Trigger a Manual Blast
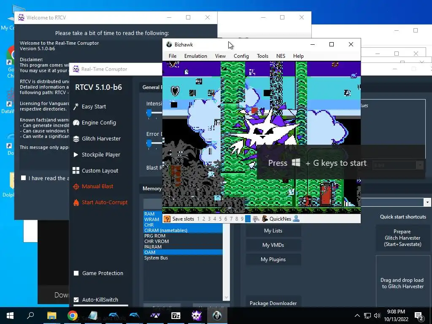The height and width of the screenshot is (324, 432). 93,186
